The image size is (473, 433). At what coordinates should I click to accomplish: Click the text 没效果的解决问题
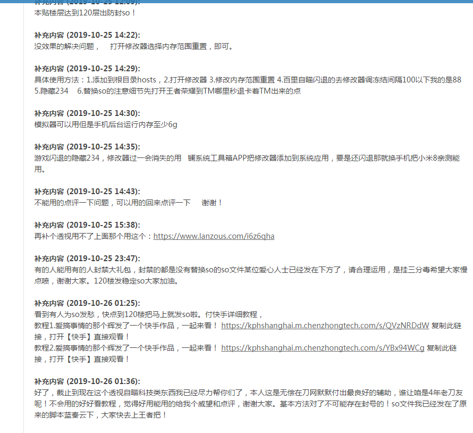64,46
